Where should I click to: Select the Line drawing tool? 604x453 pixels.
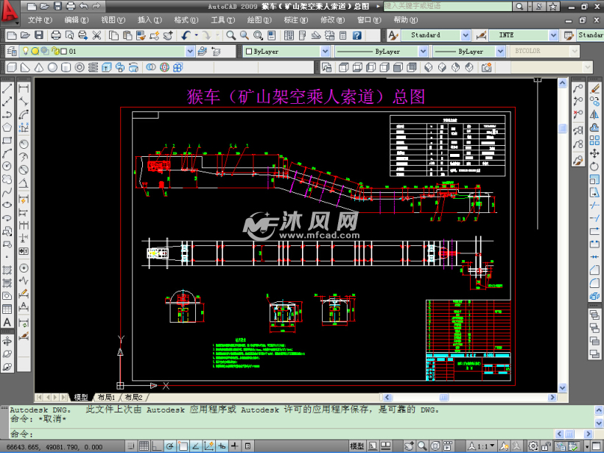pos(7,88)
